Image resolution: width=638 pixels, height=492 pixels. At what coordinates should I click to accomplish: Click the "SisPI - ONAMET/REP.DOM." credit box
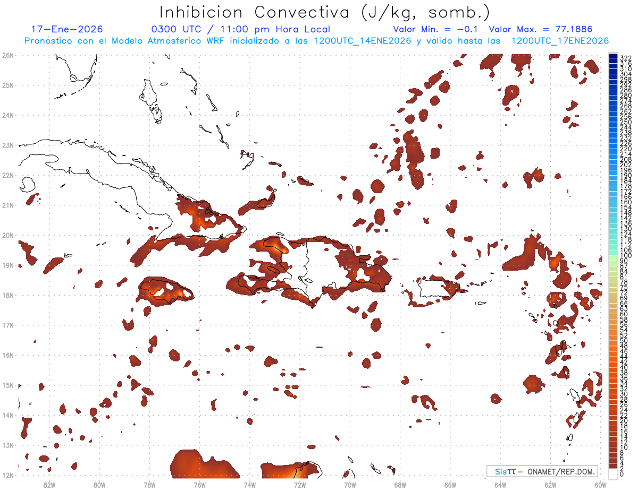(x=542, y=471)
